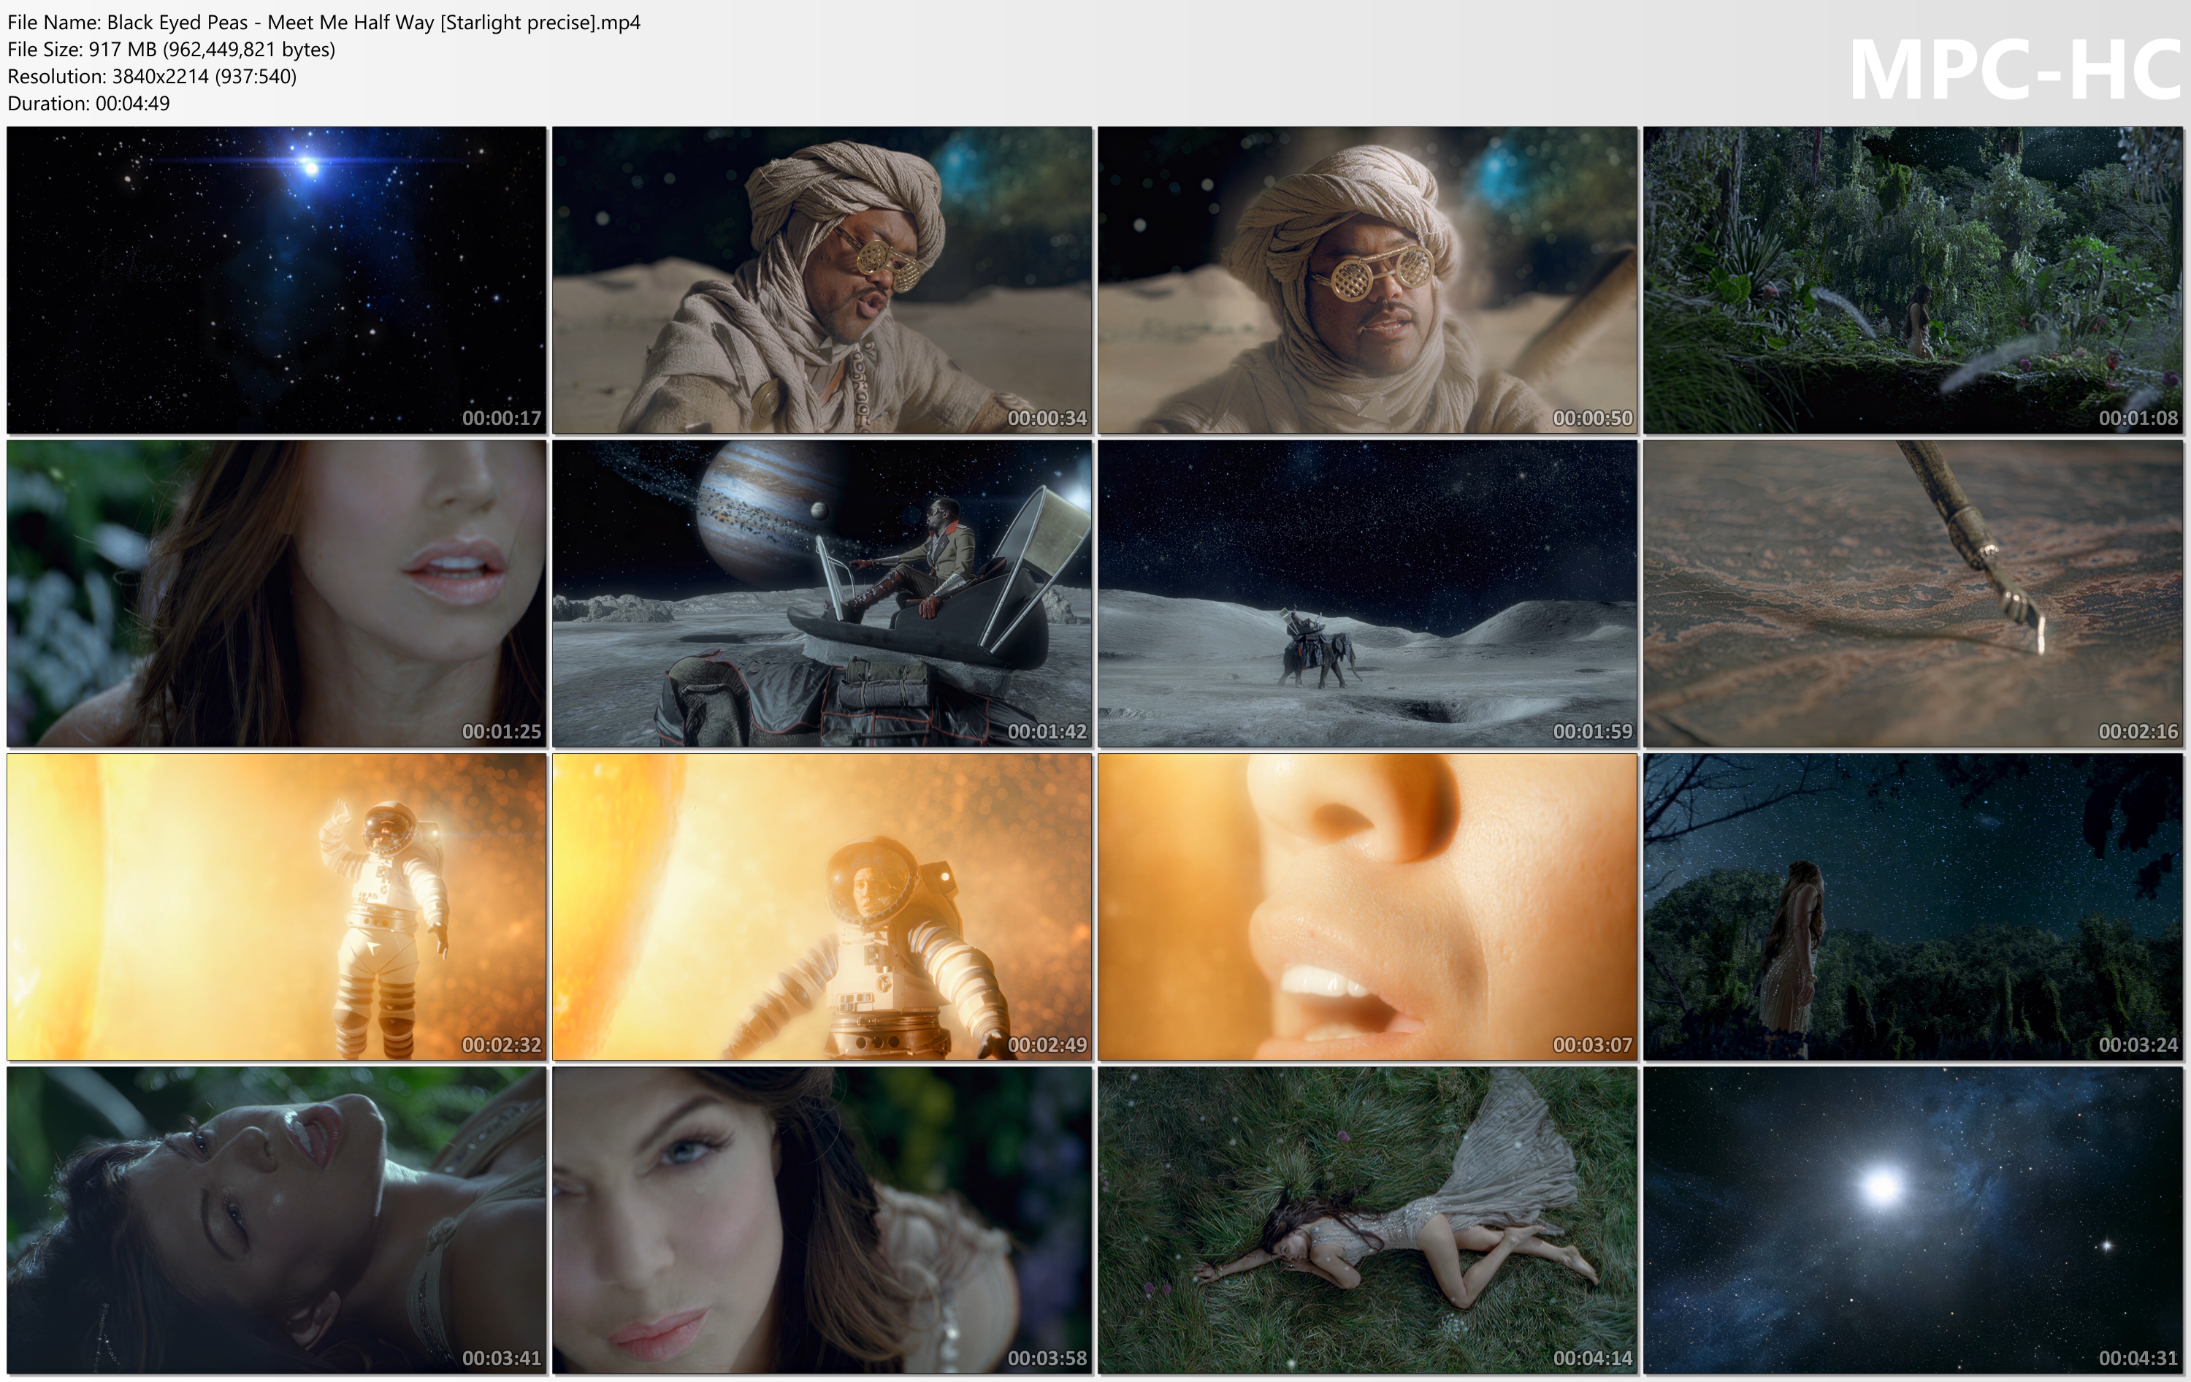Select the starfield thumbnail stamped 00:00:17
Viewport: 2191px width, 1382px height.
(x=277, y=280)
